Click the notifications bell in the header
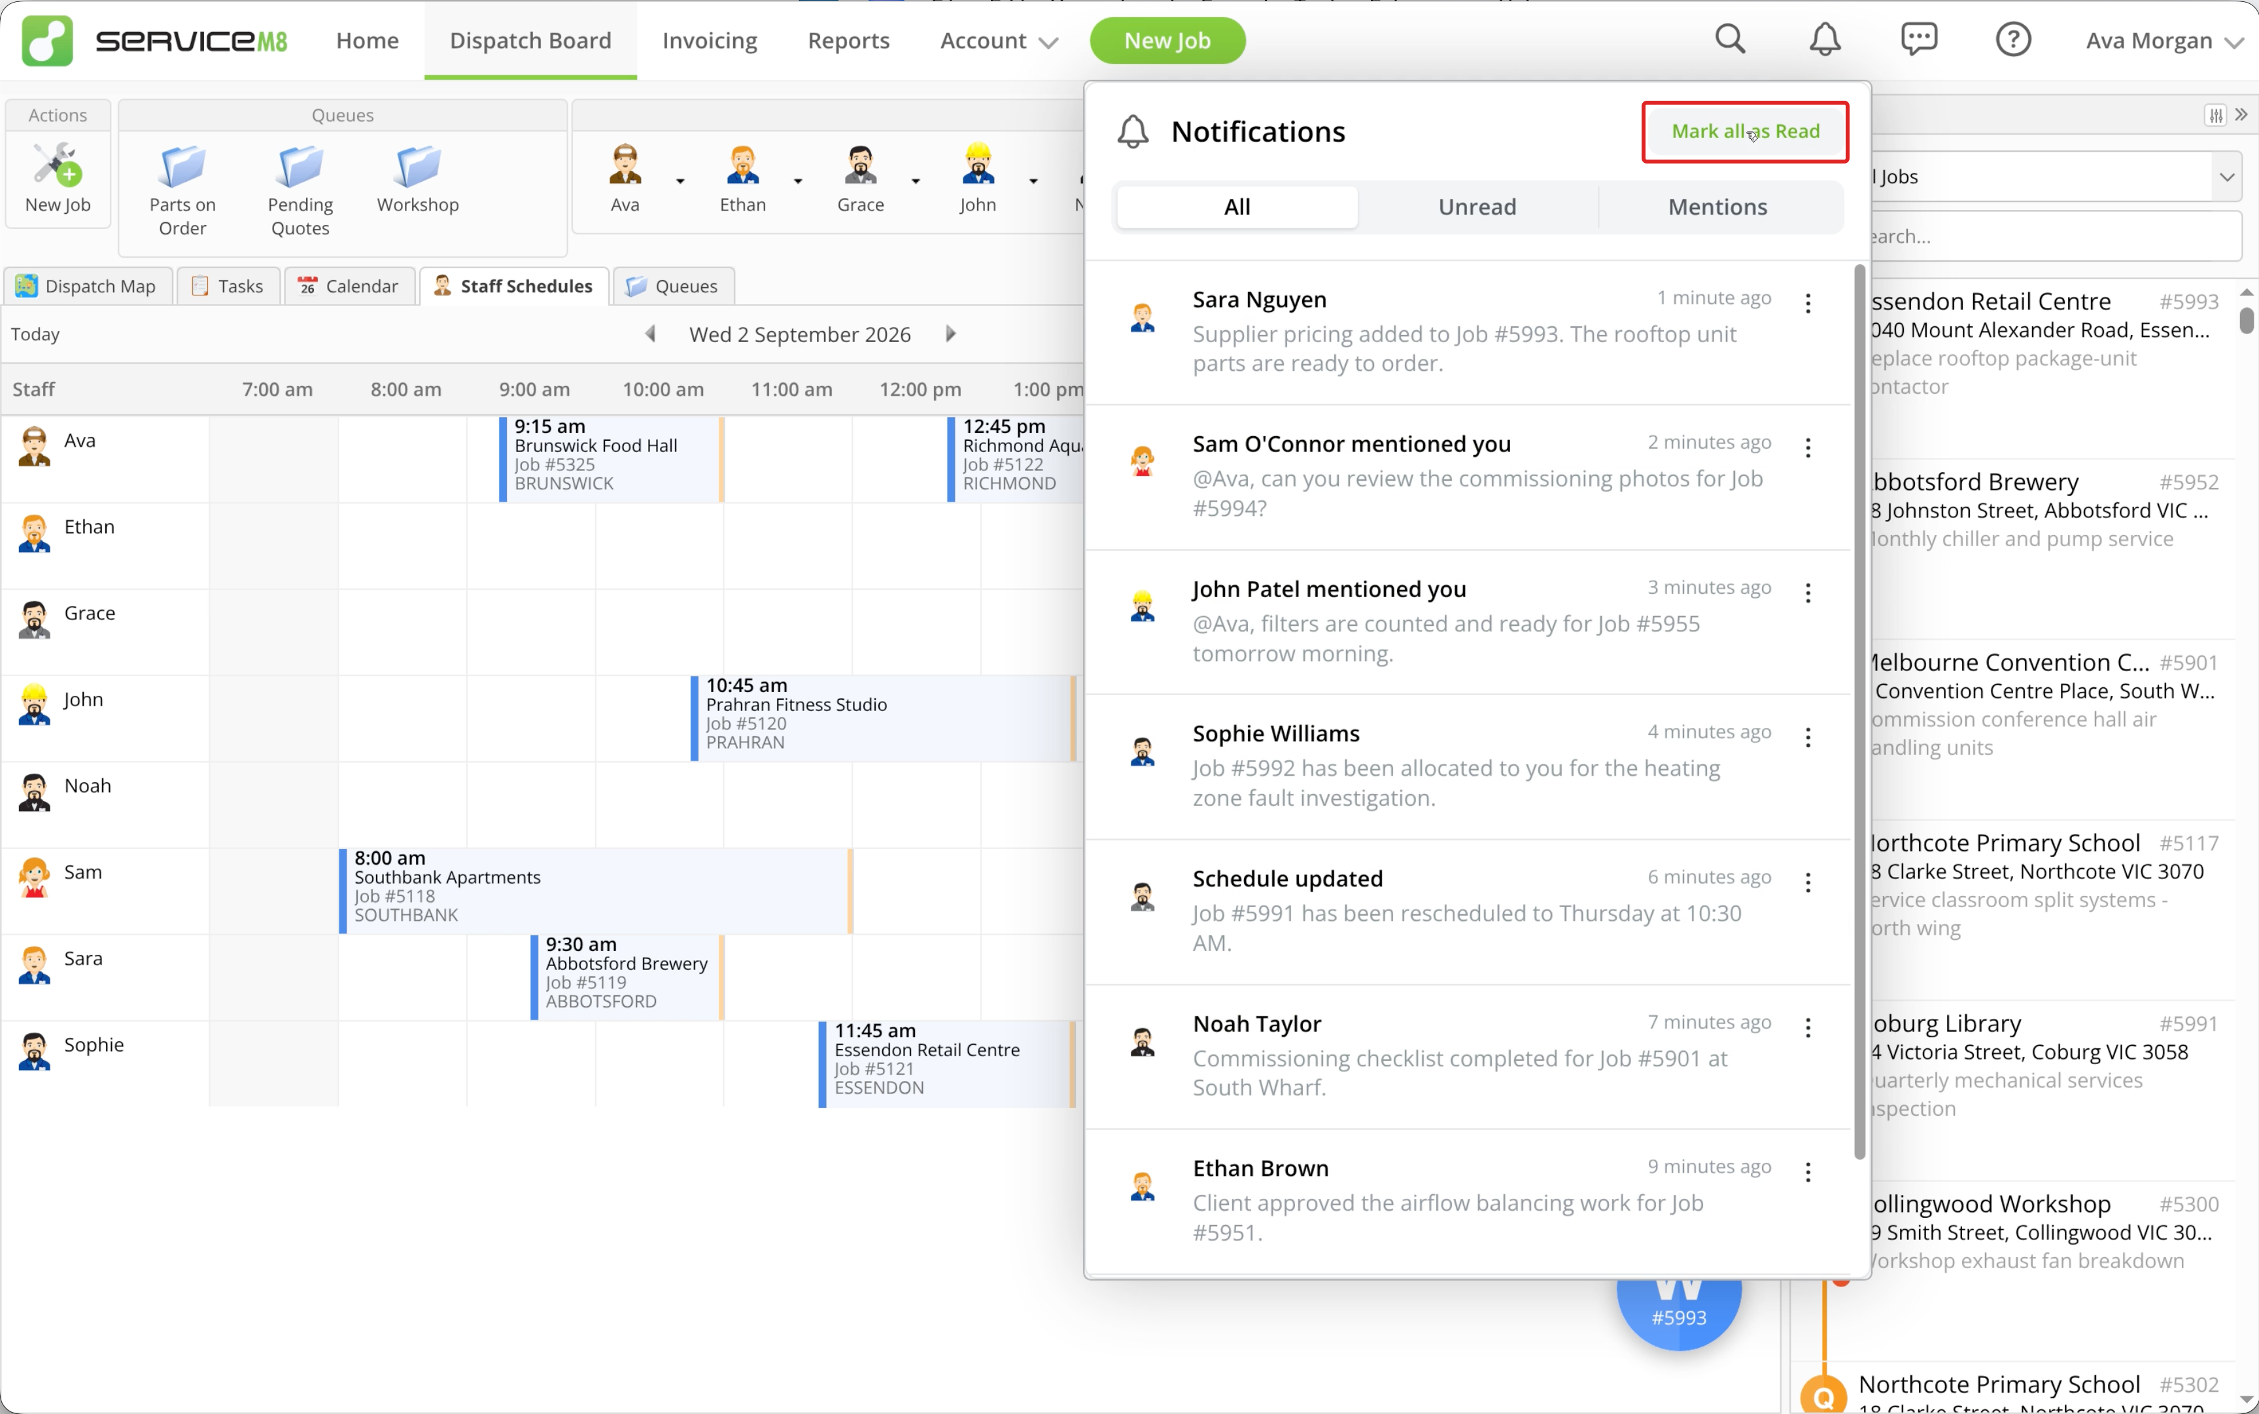 [1824, 39]
